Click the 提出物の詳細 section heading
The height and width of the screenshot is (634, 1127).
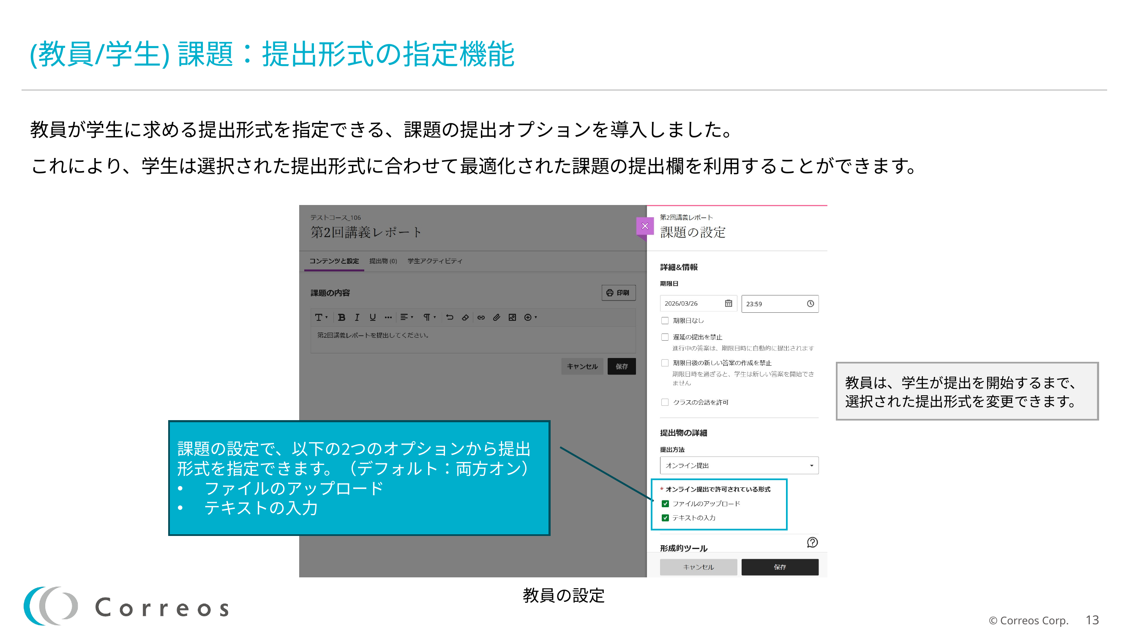click(x=684, y=433)
